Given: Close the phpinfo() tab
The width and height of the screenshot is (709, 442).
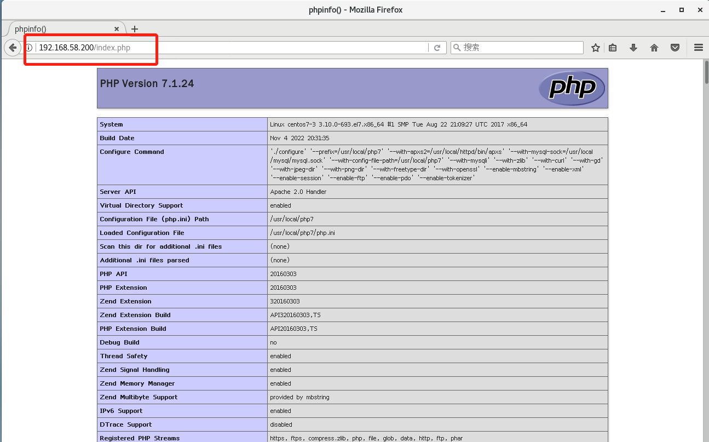Looking at the screenshot, I should [x=117, y=29].
